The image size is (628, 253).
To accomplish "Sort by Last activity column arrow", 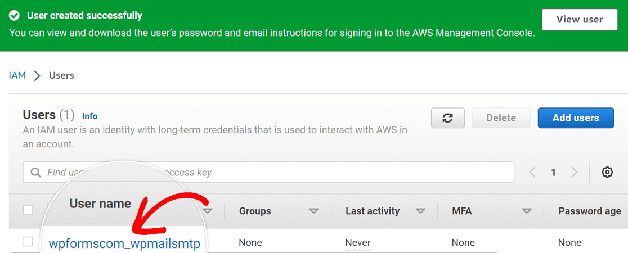I will pyautogui.click(x=420, y=211).
